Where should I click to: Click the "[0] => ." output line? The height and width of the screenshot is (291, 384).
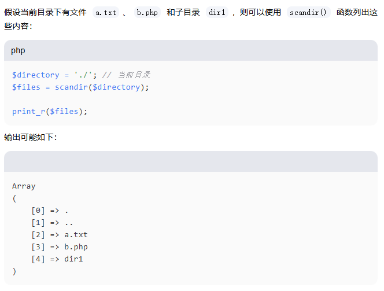[50, 211]
